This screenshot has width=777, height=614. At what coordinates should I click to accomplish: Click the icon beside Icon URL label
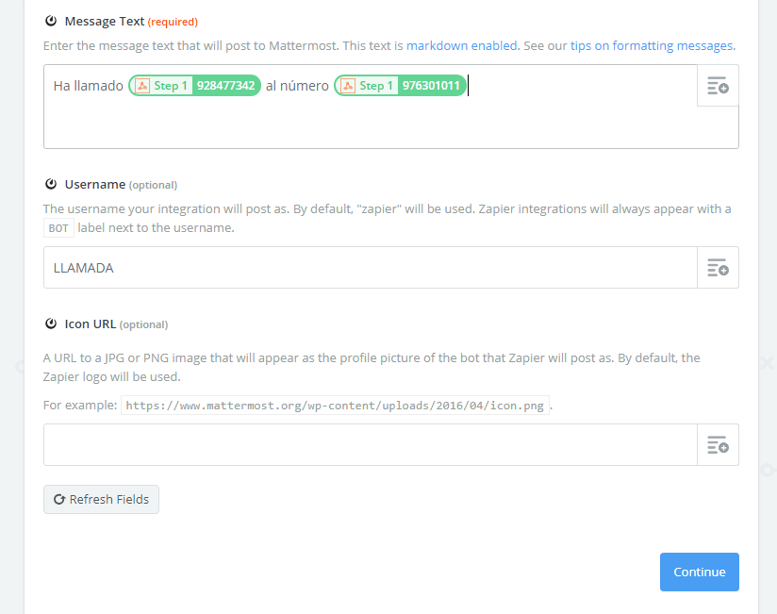pos(51,324)
